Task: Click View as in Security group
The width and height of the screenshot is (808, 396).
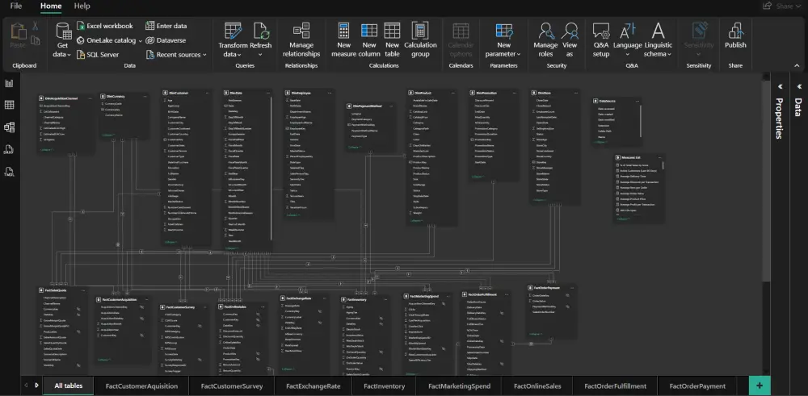Action: (570, 40)
